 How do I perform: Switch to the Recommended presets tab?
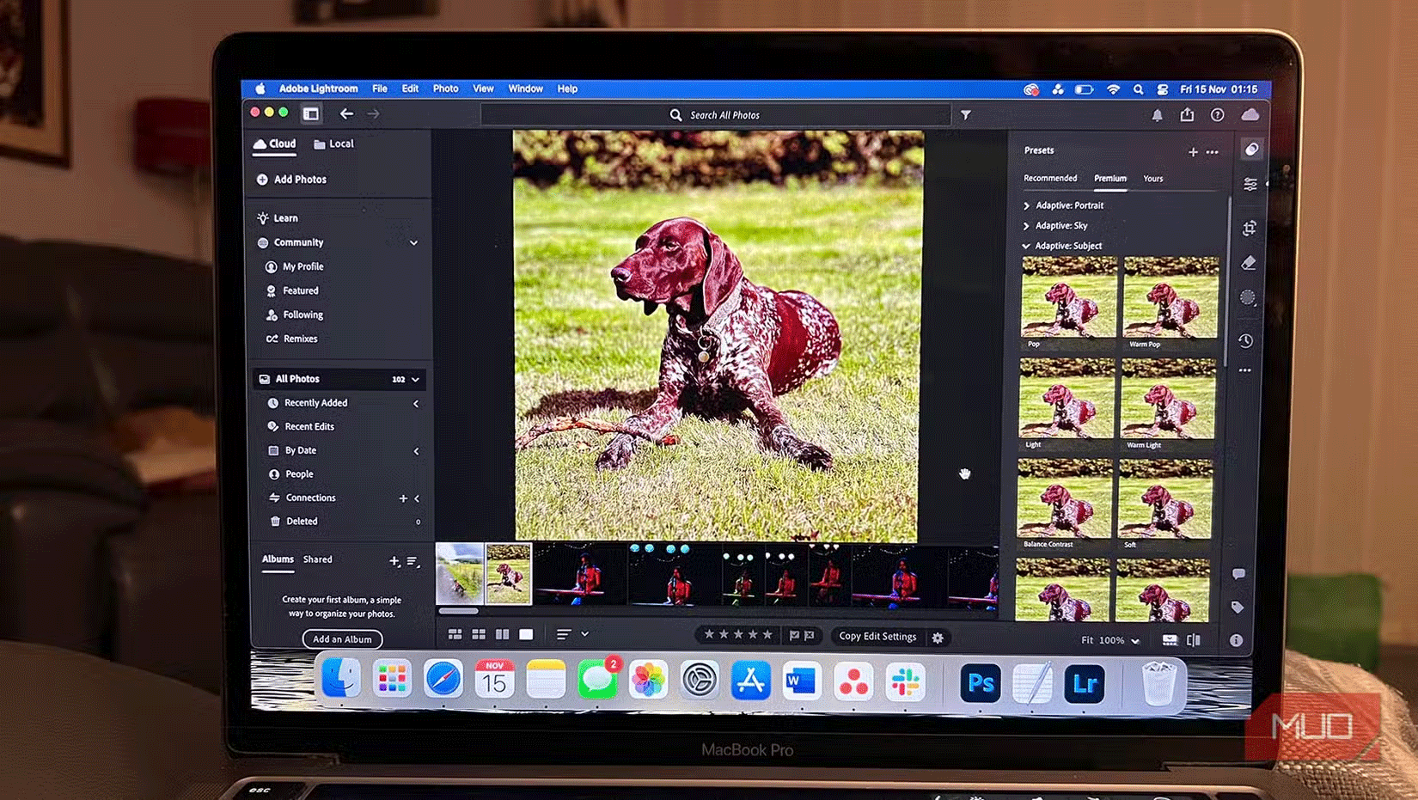pos(1050,178)
